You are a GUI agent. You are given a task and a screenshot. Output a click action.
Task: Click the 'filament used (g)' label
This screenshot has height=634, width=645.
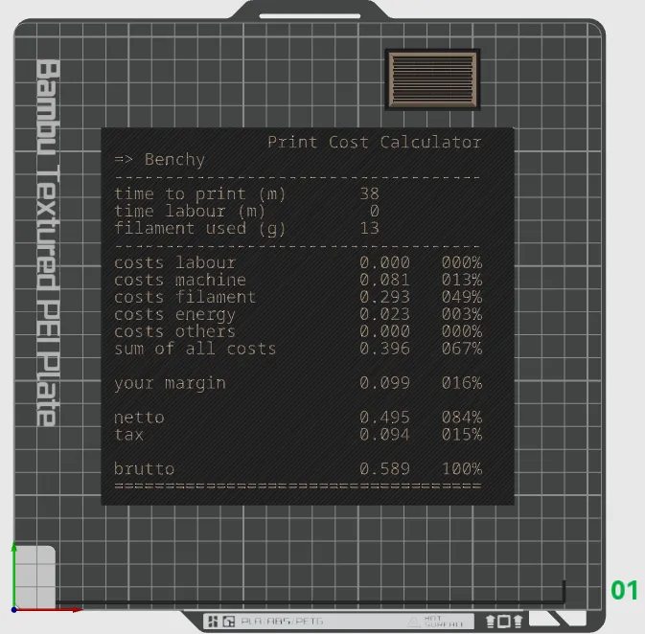pos(200,229)
